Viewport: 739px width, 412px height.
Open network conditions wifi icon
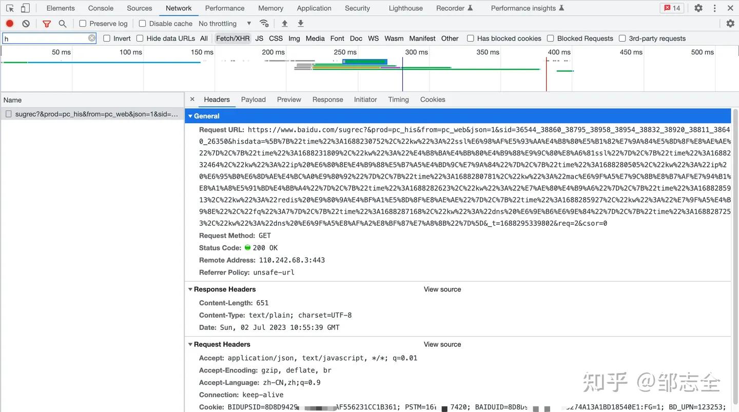[264, 24]
